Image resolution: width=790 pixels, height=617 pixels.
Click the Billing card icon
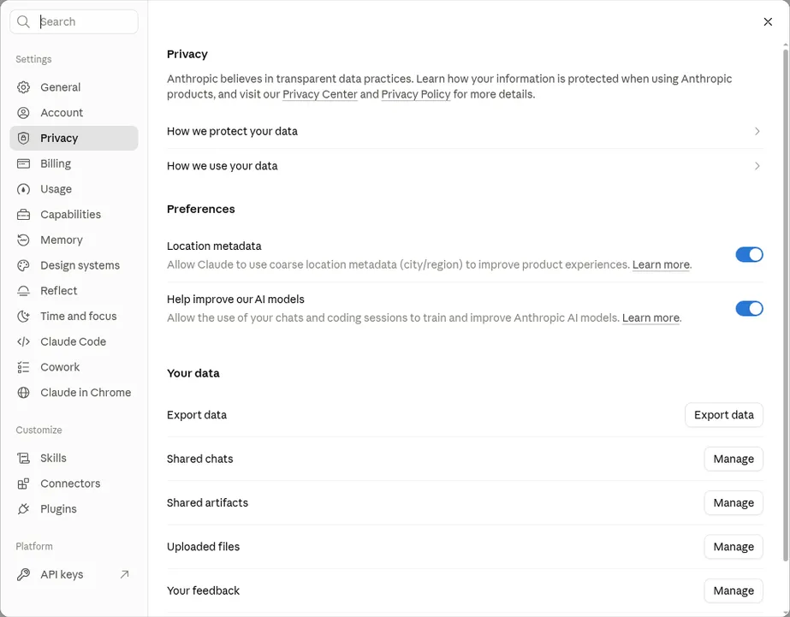click(x=23, y=163)
